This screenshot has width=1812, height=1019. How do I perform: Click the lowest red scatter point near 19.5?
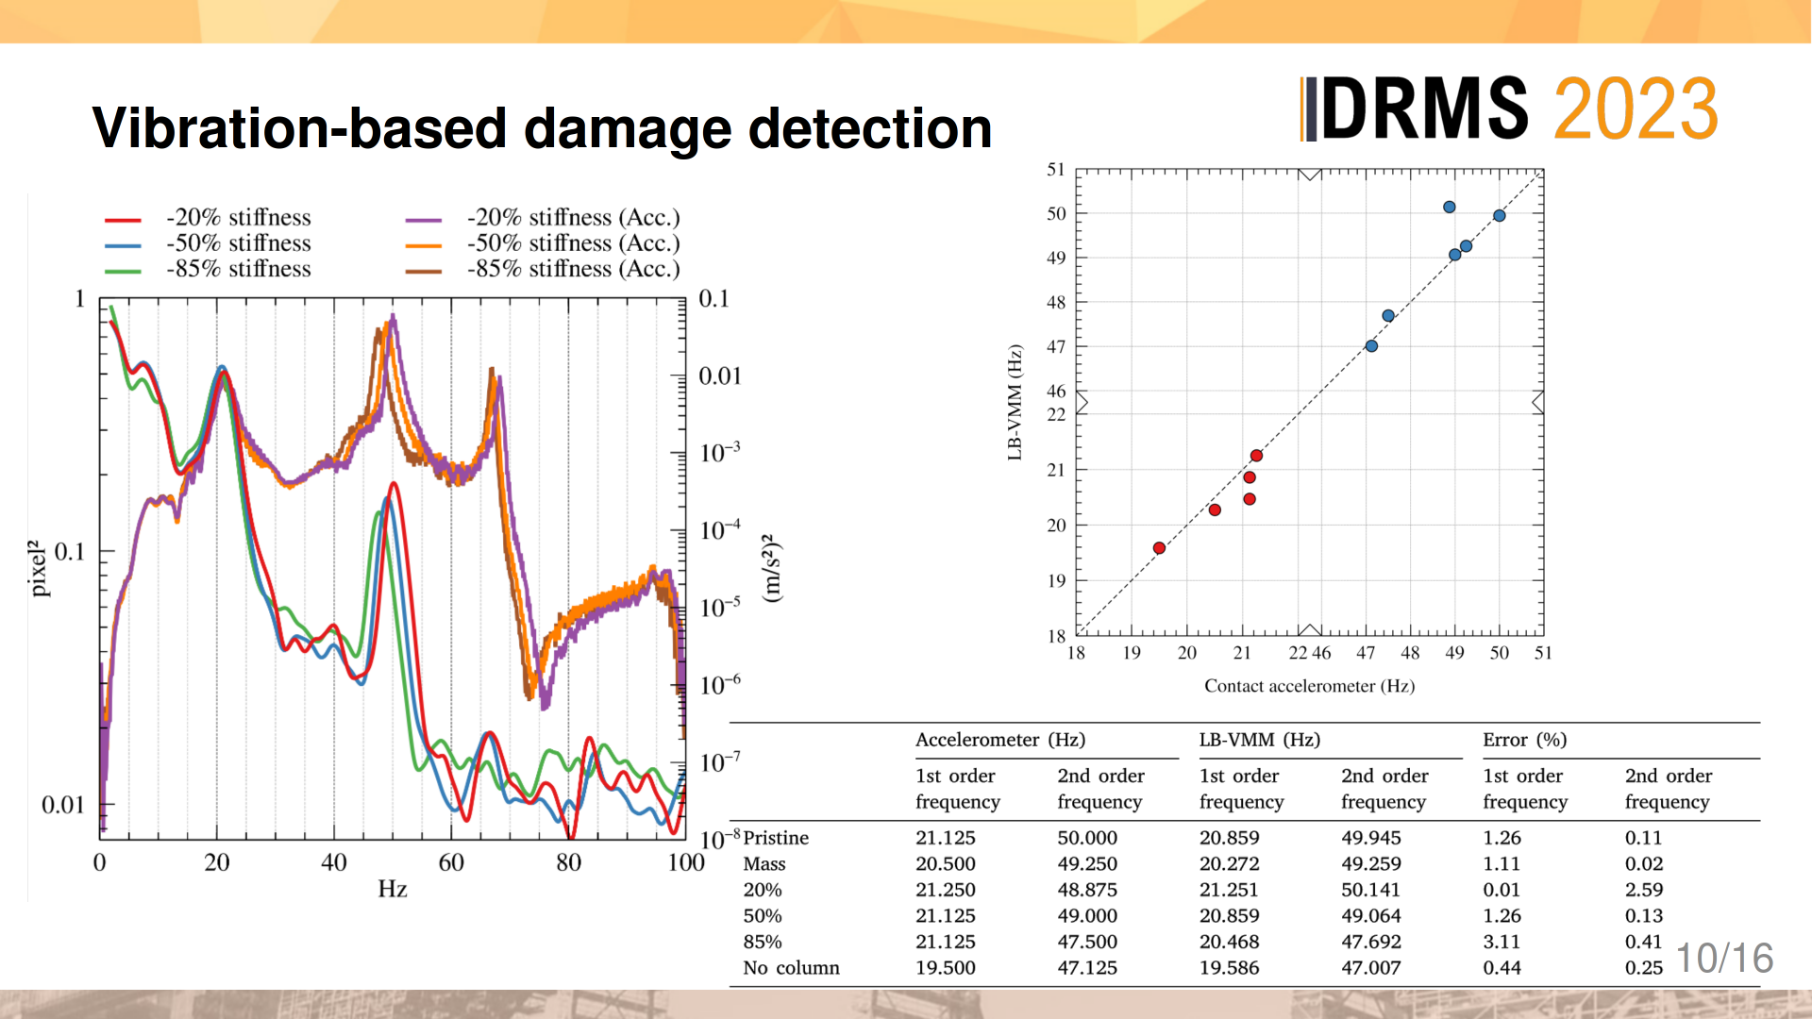1159,548
